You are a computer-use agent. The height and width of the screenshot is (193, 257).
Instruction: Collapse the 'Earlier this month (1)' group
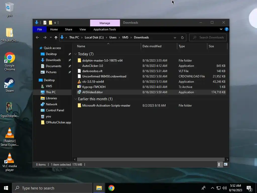click(x=76, y=99)
